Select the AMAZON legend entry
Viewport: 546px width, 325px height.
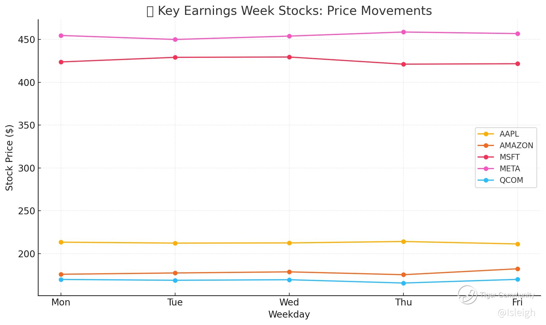point(516,146)
